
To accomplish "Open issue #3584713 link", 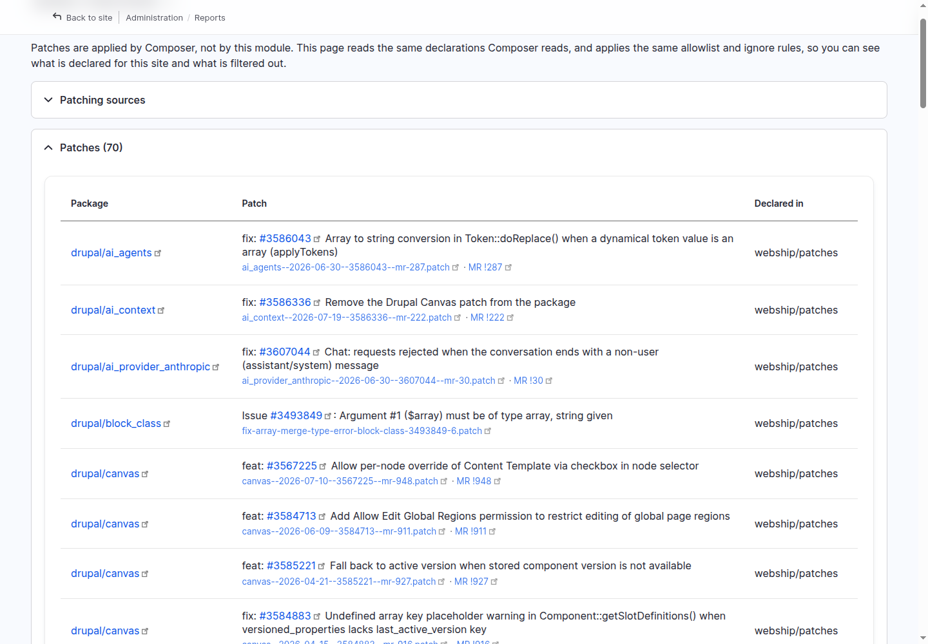I will (291, 516).
